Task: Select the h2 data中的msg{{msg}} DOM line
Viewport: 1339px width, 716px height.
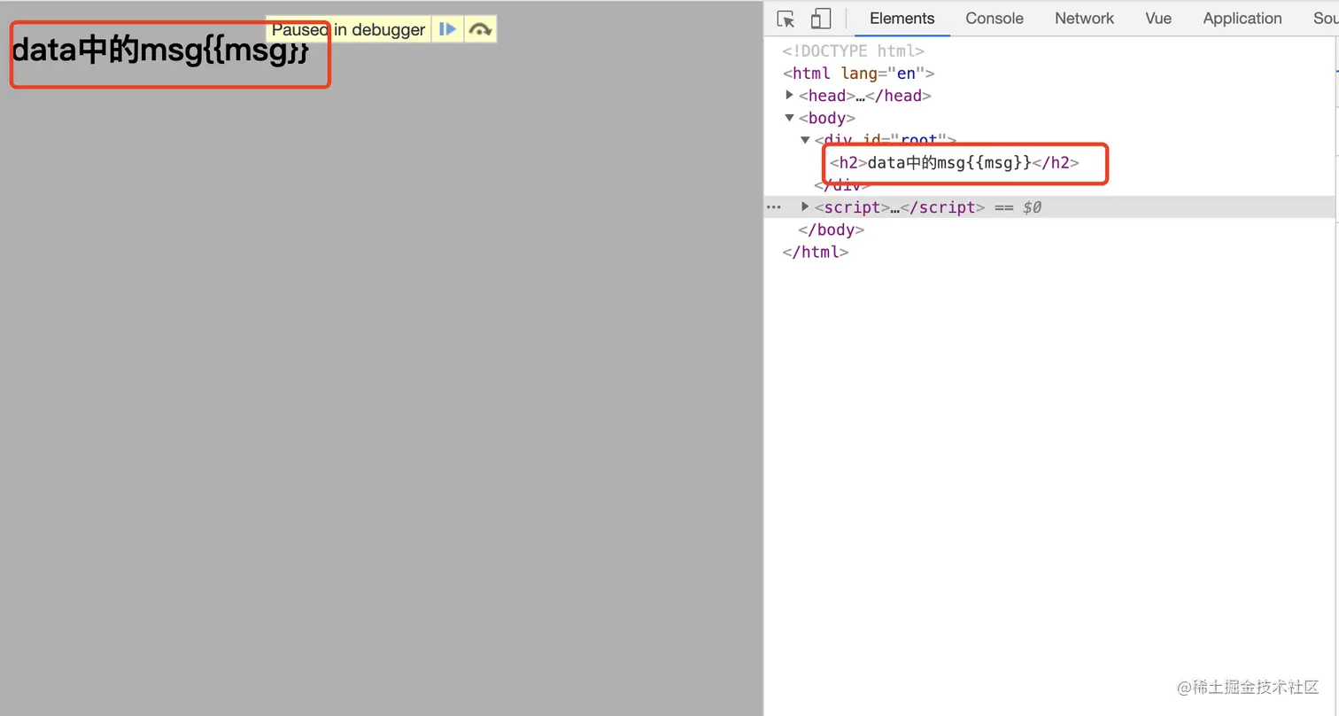Action: tap(955, 163)
